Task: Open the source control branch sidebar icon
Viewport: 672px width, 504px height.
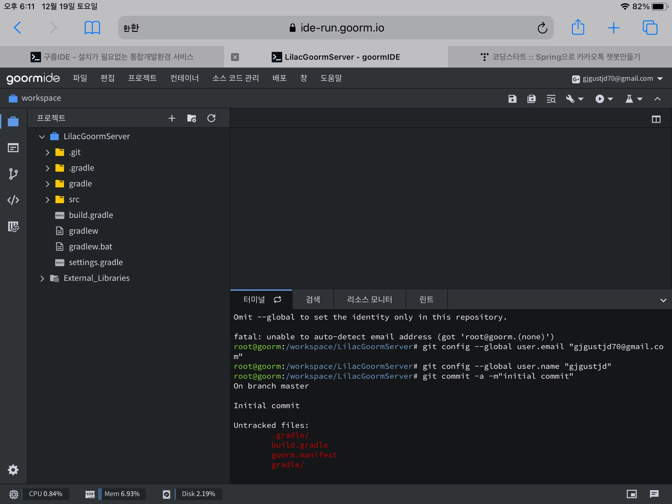Action: [13, 174]
